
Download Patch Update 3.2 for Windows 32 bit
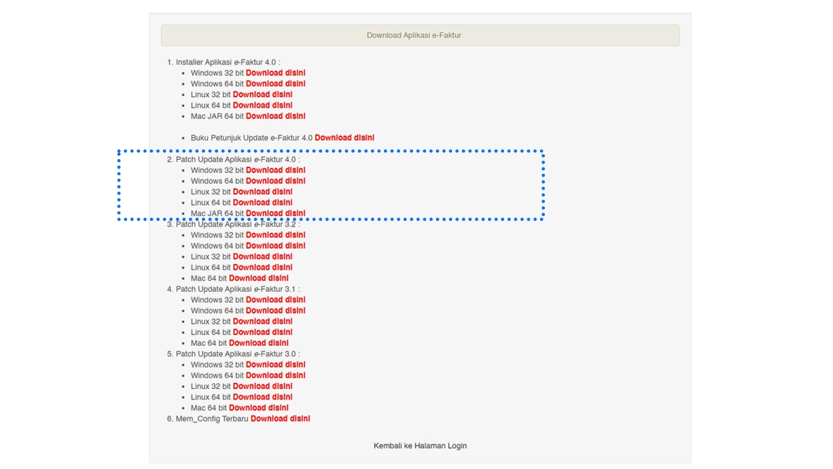point(276,235)
